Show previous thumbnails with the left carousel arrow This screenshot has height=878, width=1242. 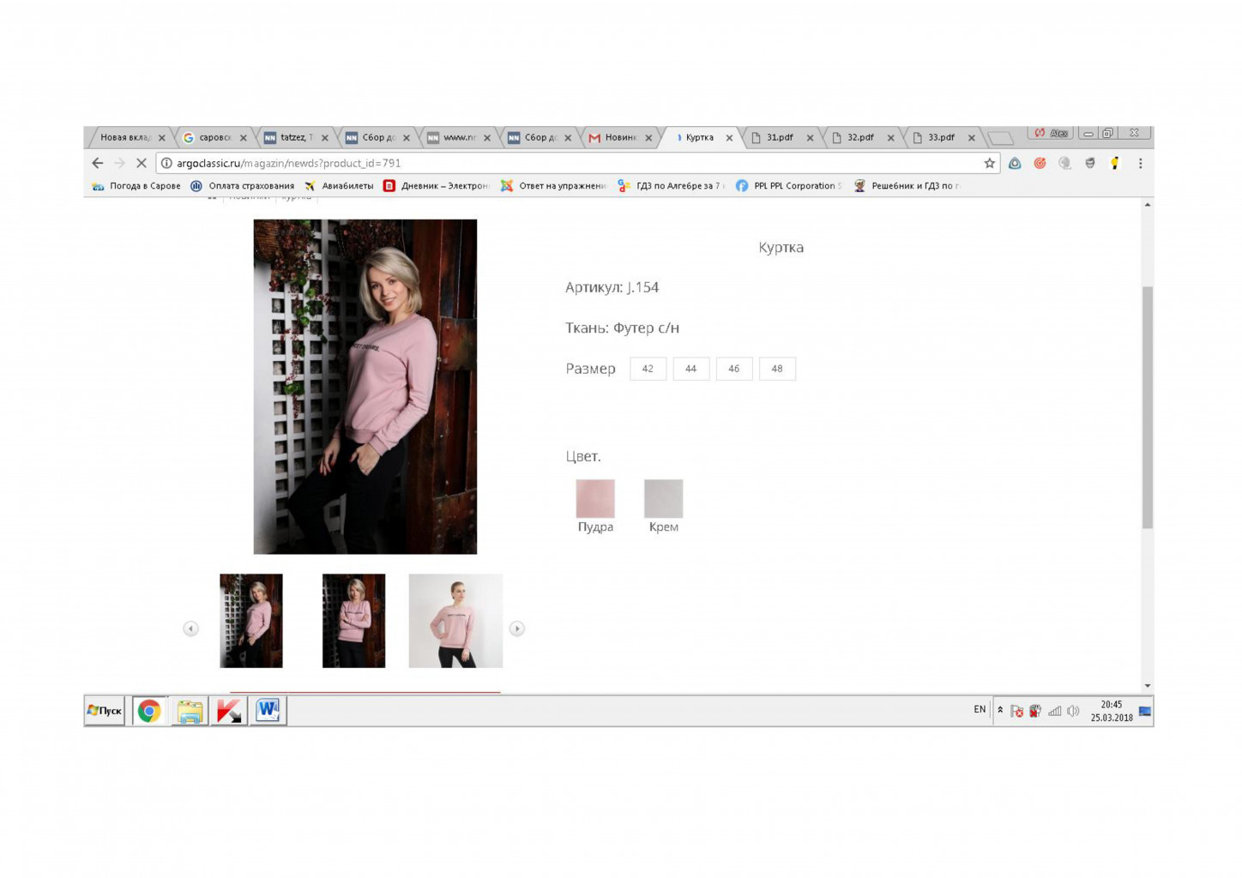190,628
